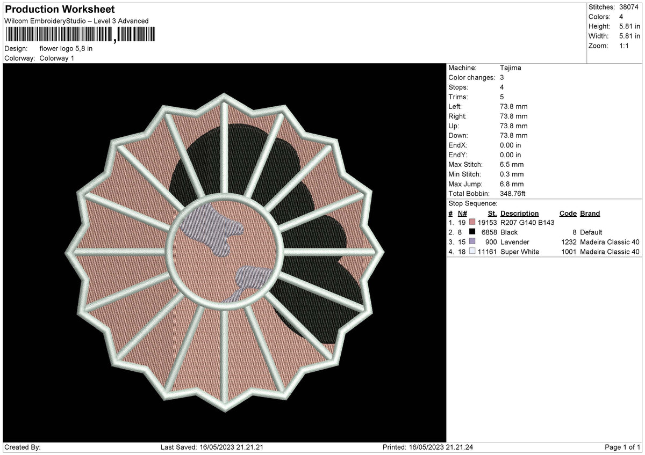Click the Colors value 4
The image size is (645, 455).
tap(622, 17)
